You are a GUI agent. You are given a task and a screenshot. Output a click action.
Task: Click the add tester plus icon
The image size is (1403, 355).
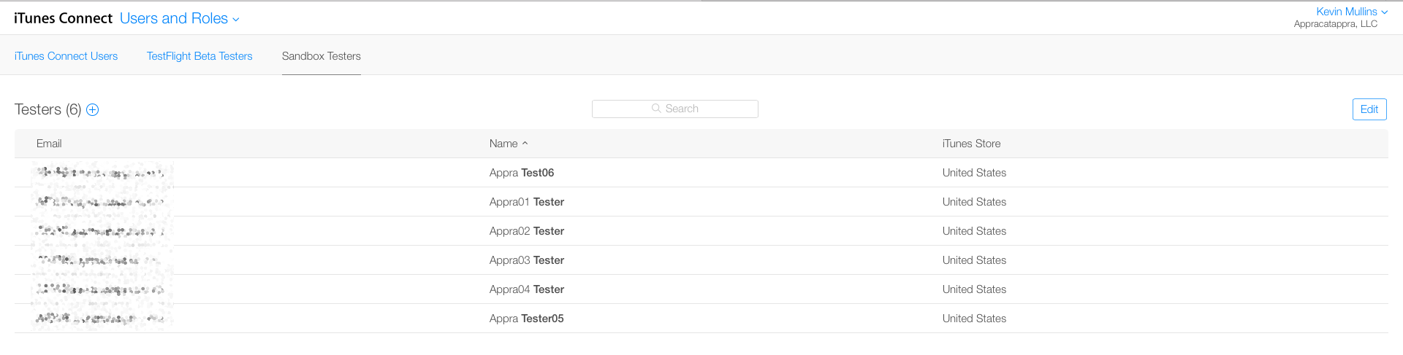point(93,110)
